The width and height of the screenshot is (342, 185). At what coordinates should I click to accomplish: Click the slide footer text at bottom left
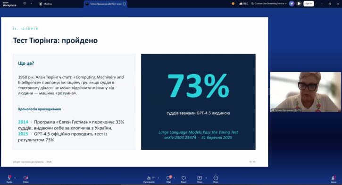[32, 162]
